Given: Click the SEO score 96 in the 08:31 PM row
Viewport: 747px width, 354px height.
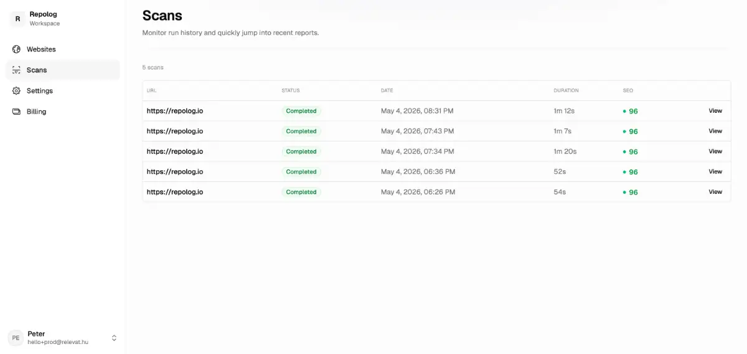Looking at the screenshot, I should coord(631,112).
